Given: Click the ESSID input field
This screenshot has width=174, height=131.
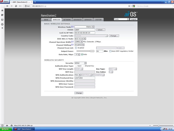Looking at the screenshot, I should (x=85, y=30).
